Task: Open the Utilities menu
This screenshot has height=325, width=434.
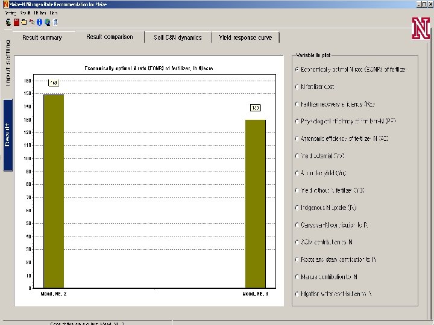Action: (x=40, y=13)
